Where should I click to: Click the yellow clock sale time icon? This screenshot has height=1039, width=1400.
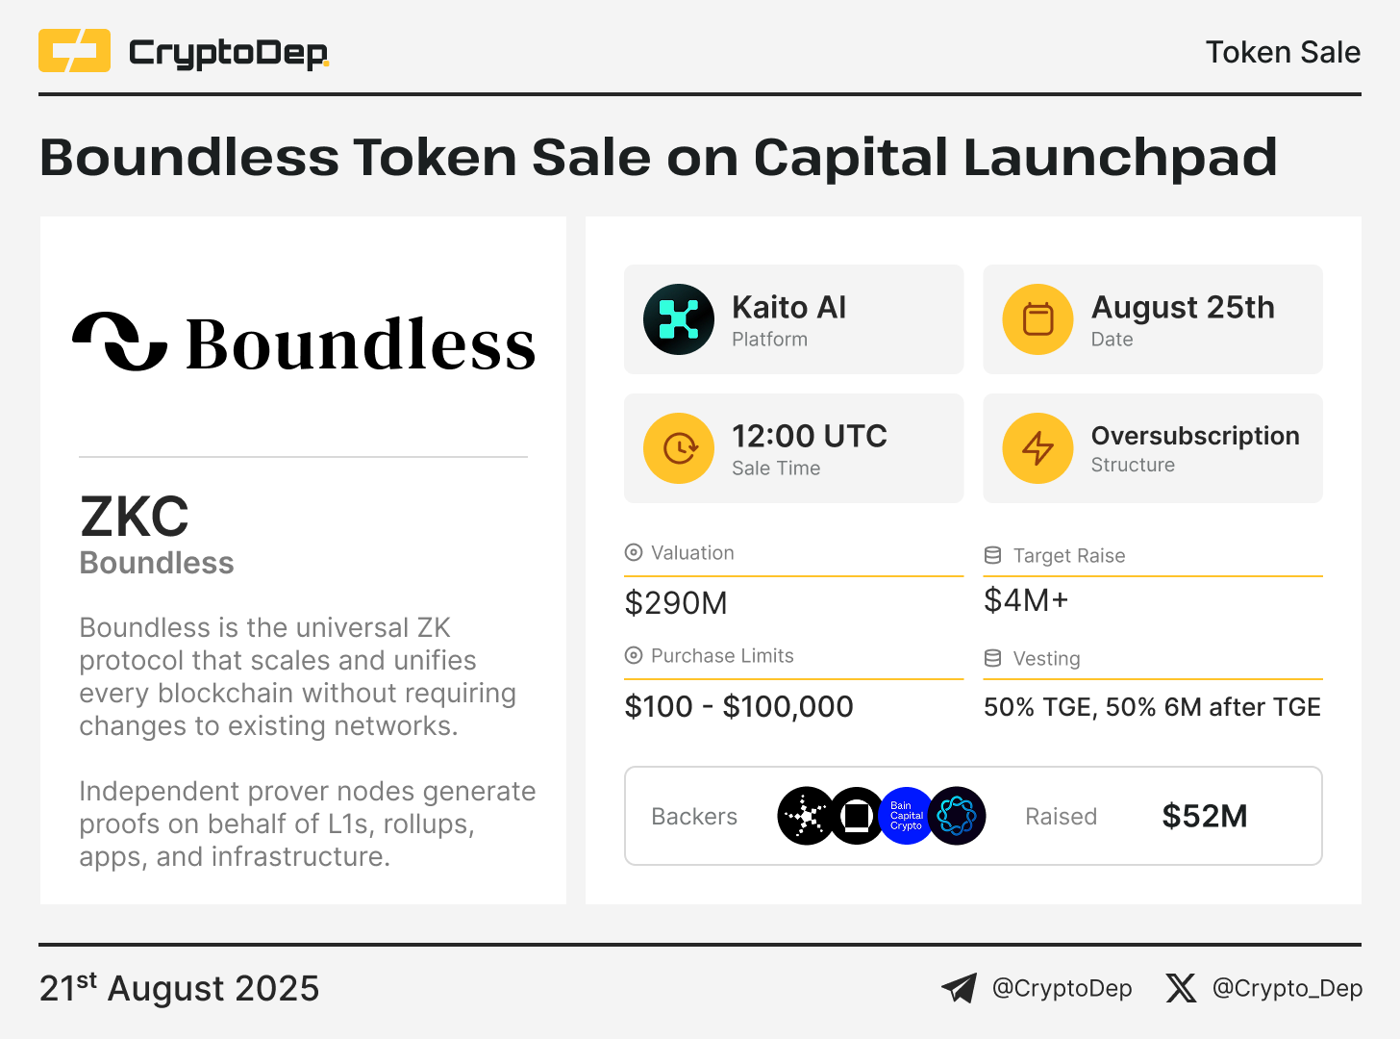pos(679,448)
